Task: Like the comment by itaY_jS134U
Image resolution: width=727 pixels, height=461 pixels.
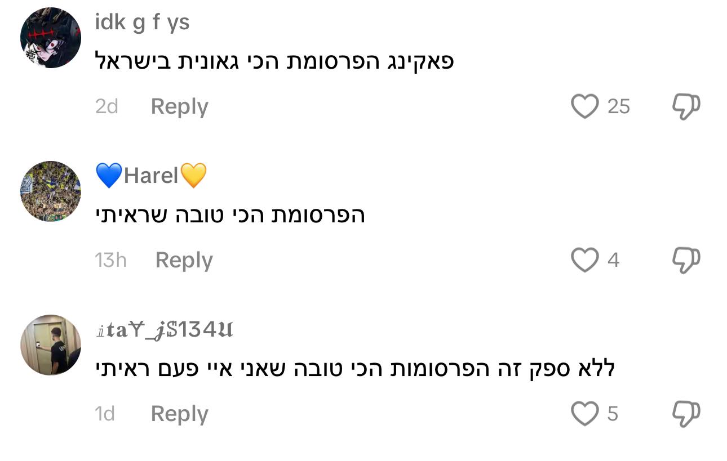Action: (x=584, y=414)
